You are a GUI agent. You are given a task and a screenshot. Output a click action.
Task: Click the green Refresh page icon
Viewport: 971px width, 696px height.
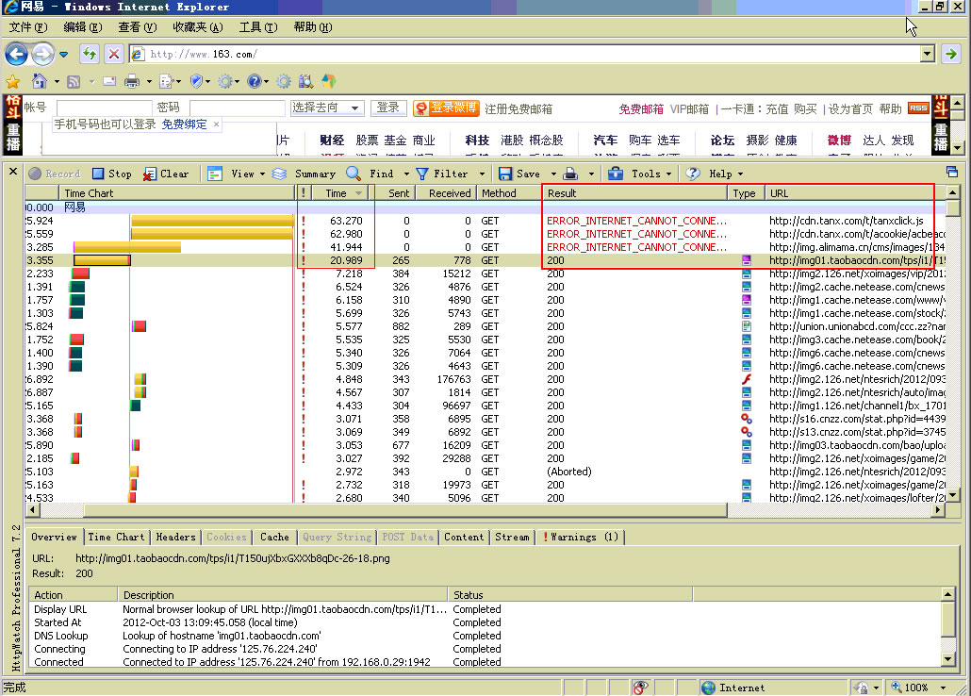pos(90,54)
